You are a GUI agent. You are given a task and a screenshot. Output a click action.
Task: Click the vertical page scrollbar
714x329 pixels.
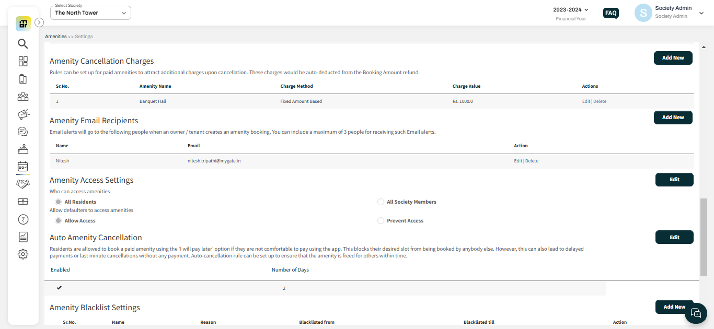click(x=703, y=237)
